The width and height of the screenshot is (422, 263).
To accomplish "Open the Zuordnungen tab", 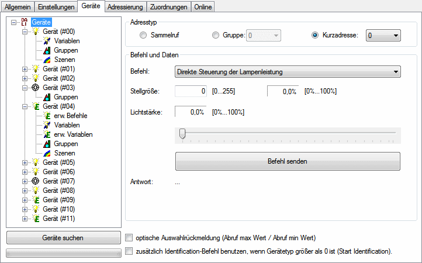I will pos(168,7).
